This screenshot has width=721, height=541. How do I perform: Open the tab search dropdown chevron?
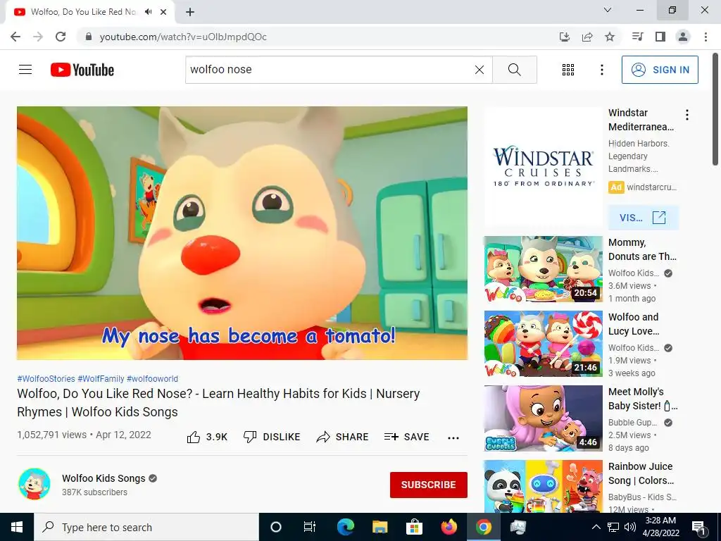pos(608,10)
